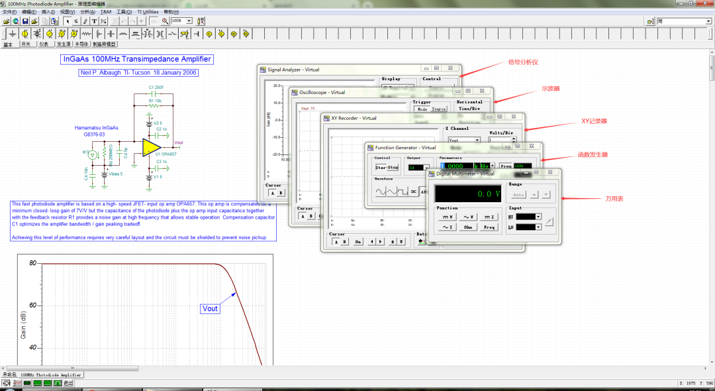Click Stop in Function Generator Control
This screenshot has width=715, height=391.
tap(393, 168)
